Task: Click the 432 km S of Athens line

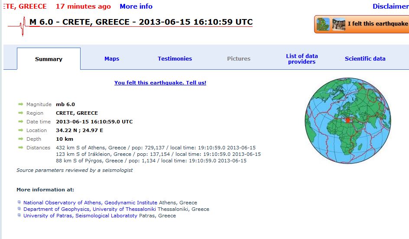Action: click(x=156, y=148)
